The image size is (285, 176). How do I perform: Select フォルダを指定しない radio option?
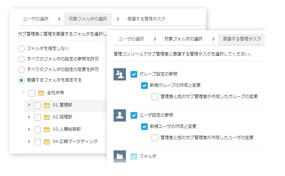click(x=21, y=48)
